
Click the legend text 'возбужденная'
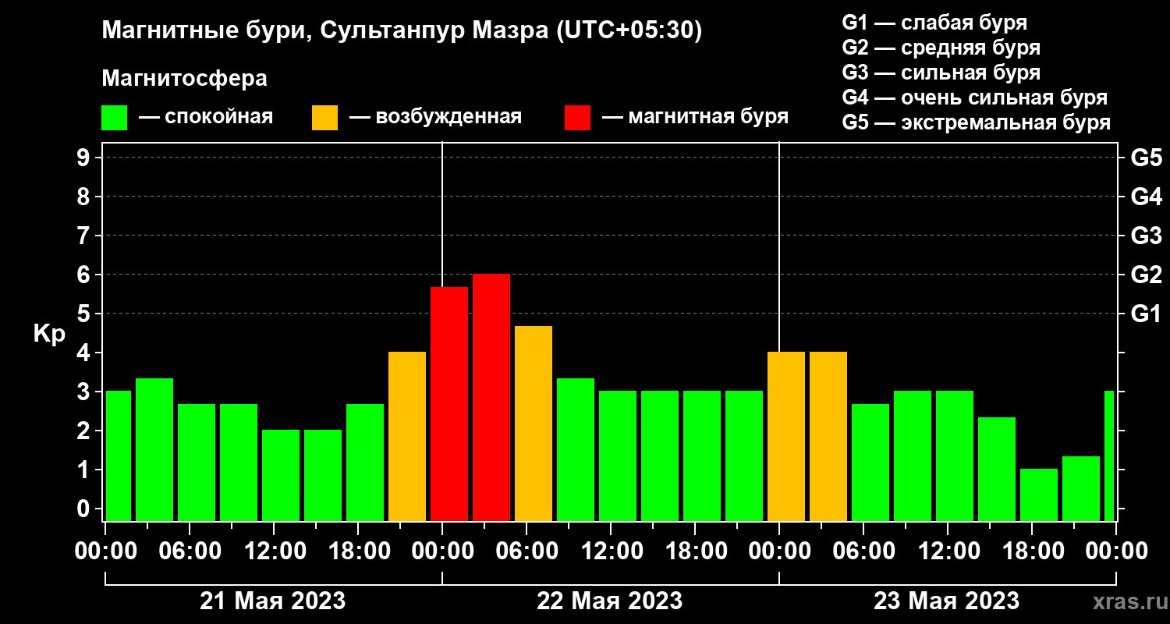(x=448, y=117)
